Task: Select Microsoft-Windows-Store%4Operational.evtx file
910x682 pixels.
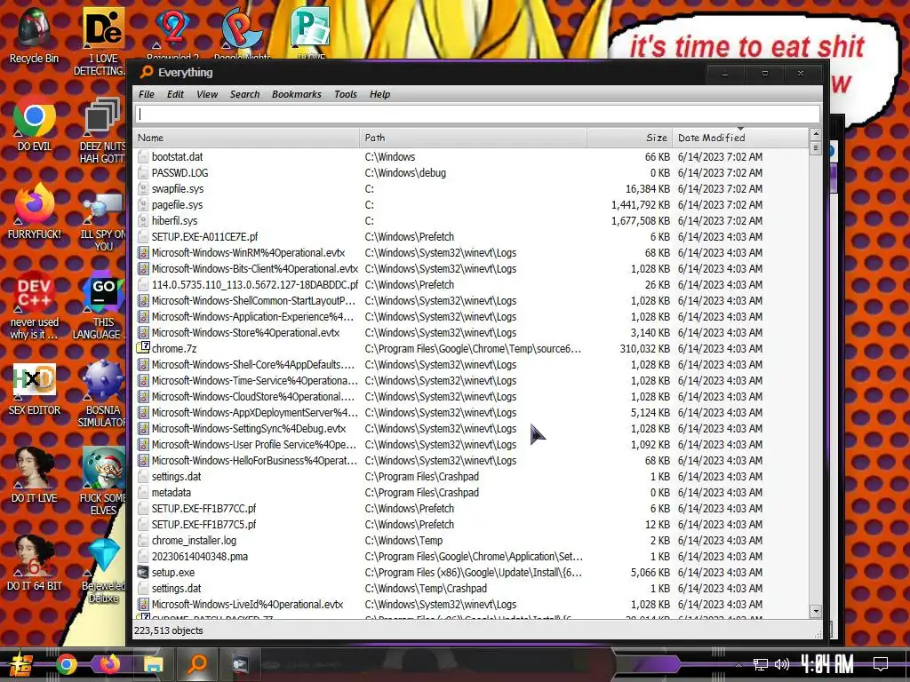Action: tap(472, 332)
